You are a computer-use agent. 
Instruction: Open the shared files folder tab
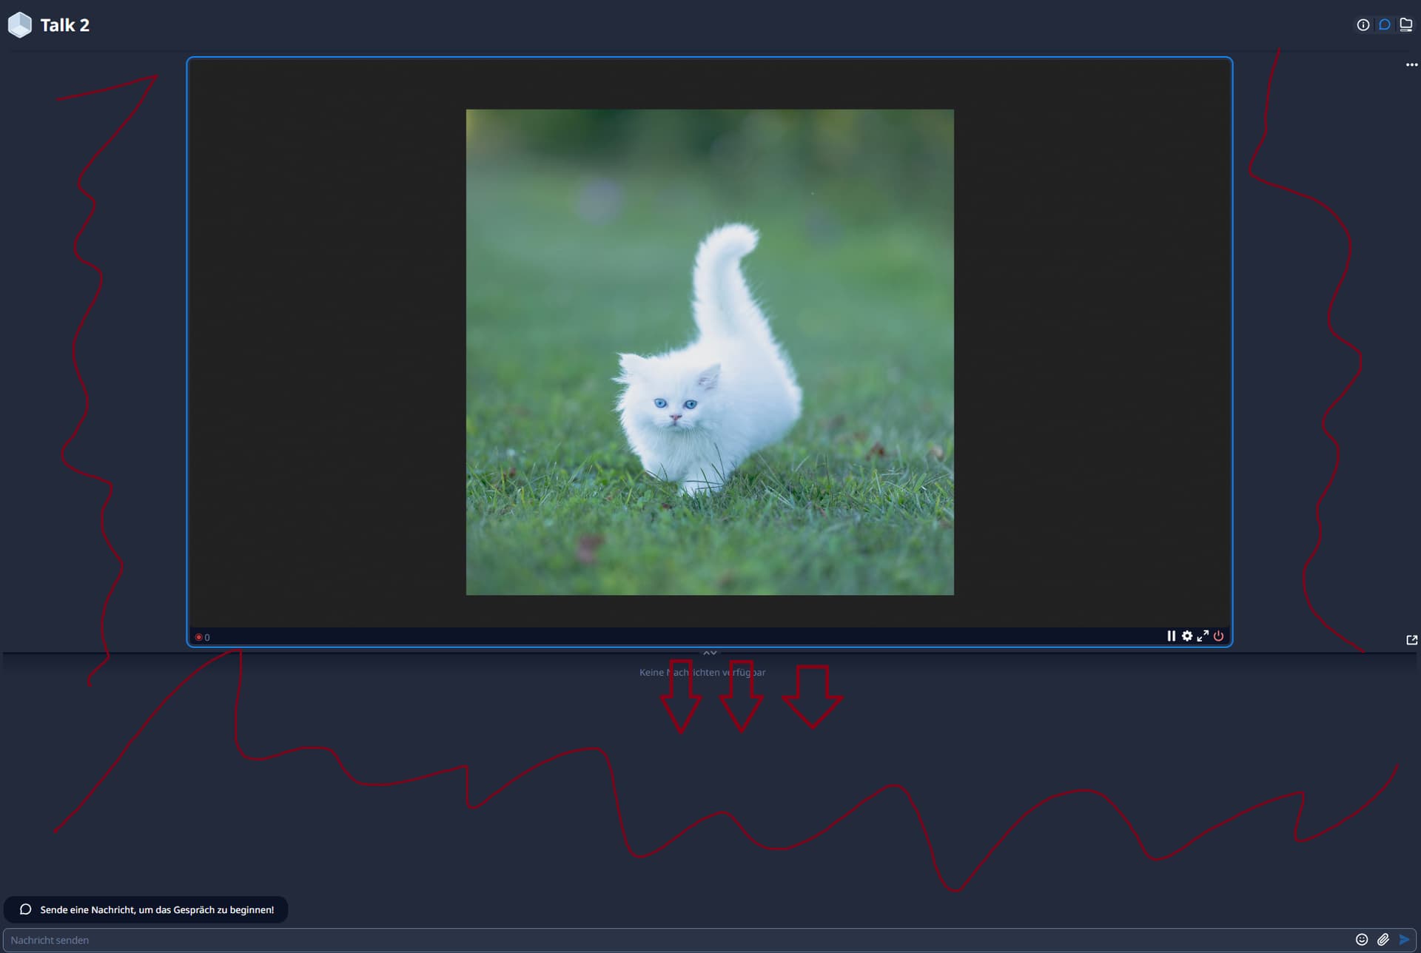point(1405,25)
